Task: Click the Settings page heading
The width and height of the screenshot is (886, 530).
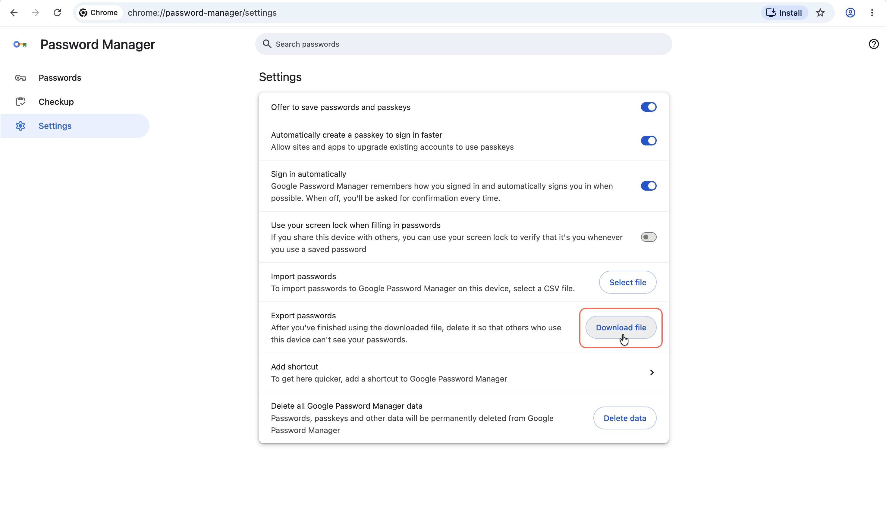Action: pos(280,77)
